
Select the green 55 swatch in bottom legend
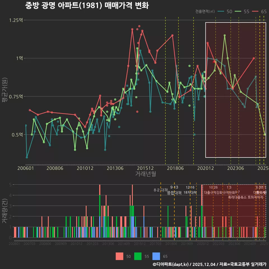pos(138,256)
